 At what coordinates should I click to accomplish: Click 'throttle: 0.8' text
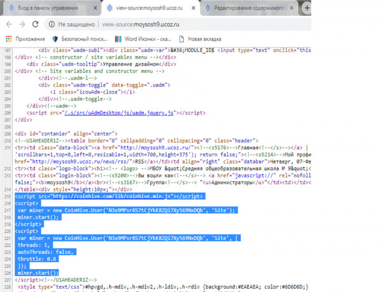[36, 259]
